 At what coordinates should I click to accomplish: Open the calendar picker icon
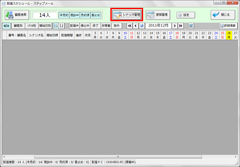point(191,26)
